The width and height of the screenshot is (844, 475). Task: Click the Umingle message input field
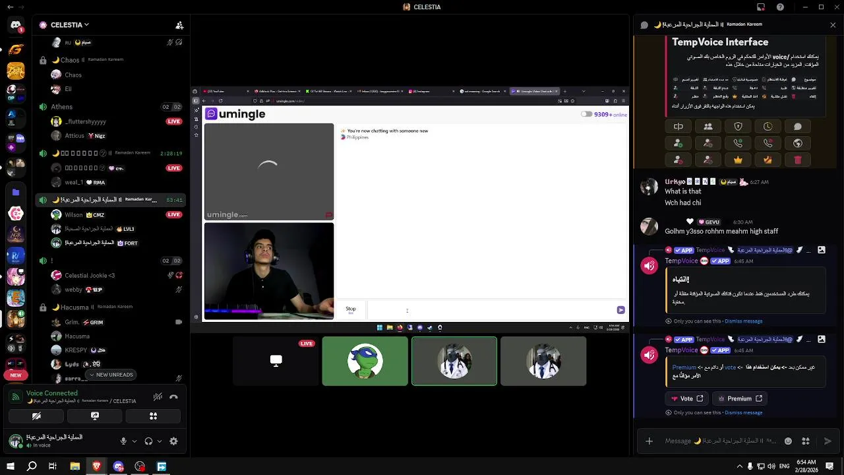(x=491, y=310)
